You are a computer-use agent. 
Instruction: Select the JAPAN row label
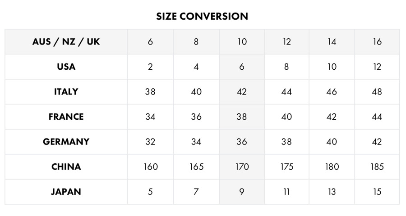pos(66,192)
